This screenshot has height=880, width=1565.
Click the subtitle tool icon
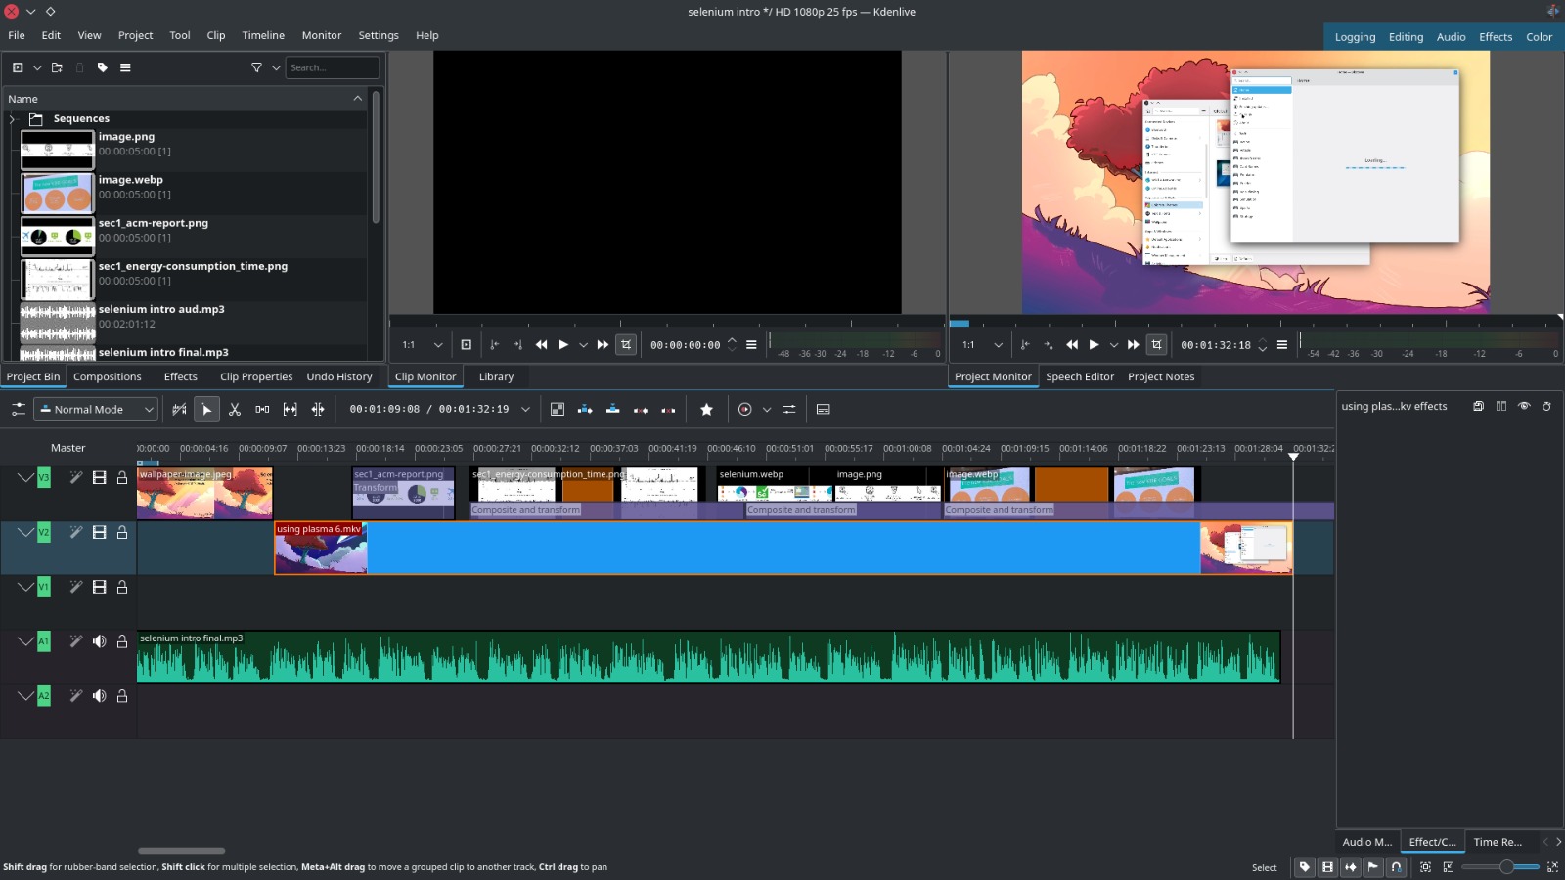824,410
